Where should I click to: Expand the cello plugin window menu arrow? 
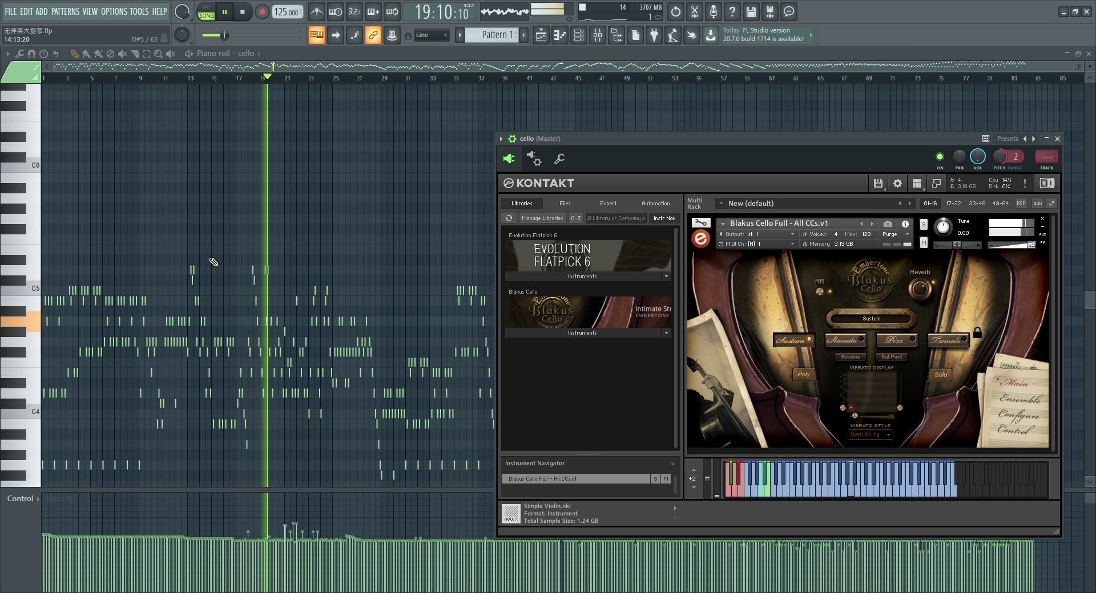[501, 139]
